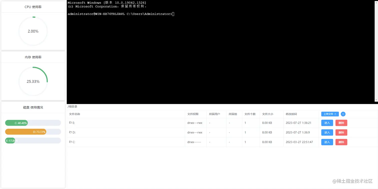378x189 pixels.
Task: Enter the D: drive with 进入
Action: pos(327,132)
